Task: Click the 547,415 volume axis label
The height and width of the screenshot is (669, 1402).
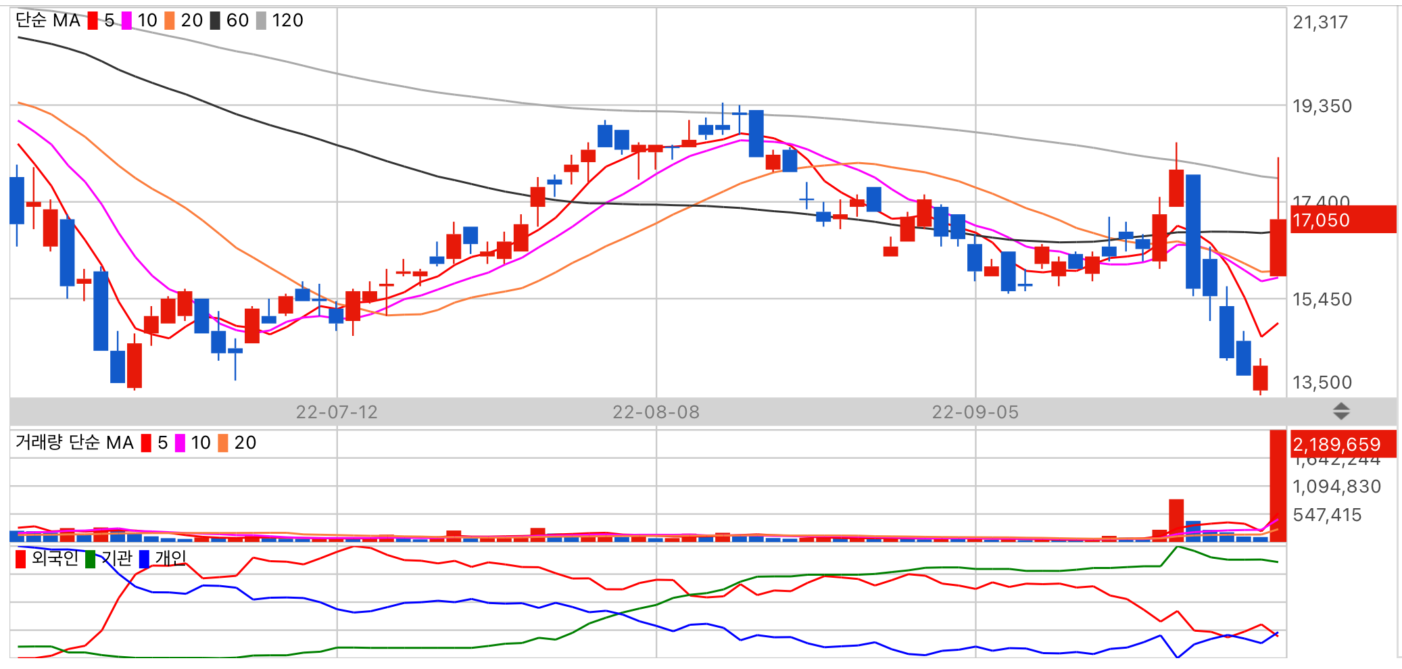Action: (1327, 515)
